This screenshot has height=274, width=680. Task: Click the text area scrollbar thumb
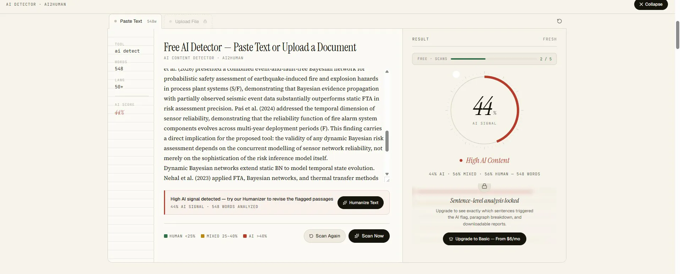tap(387, 141)
